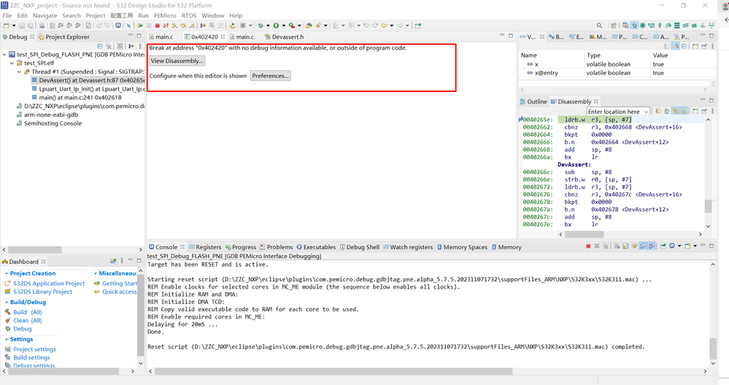
Task: Collapse the test_SPI_Debug_FLASH_PNE launch node
Action: click(x=4, y=55)
